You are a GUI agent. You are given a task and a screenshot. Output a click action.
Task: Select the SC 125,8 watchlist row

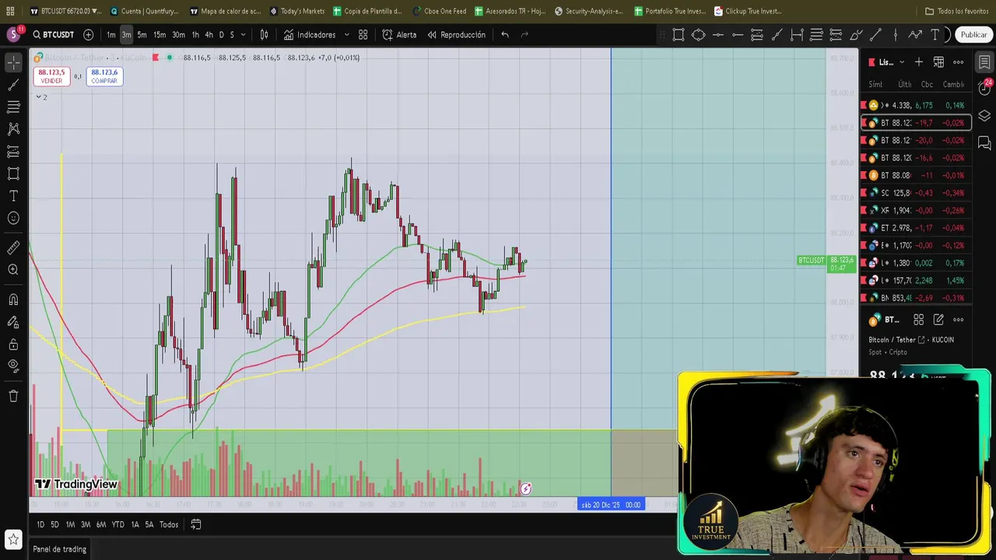tap(916, 193)
